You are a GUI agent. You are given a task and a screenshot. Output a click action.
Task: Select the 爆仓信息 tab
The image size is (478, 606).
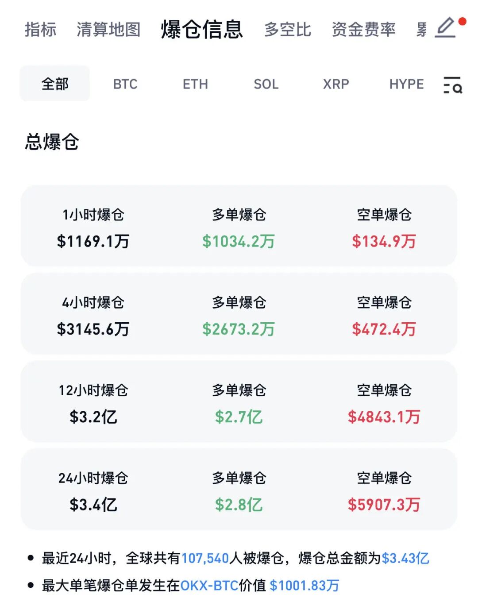(x=202, y=30)
